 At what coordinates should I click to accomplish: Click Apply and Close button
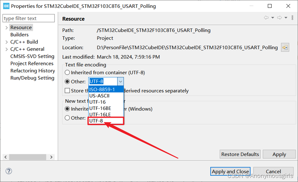coord(230,171)
